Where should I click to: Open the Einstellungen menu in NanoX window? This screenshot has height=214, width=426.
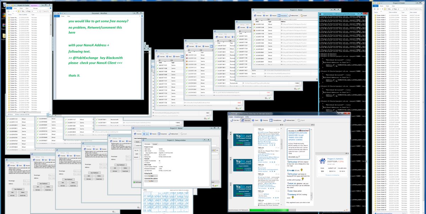tap(240, 117)
